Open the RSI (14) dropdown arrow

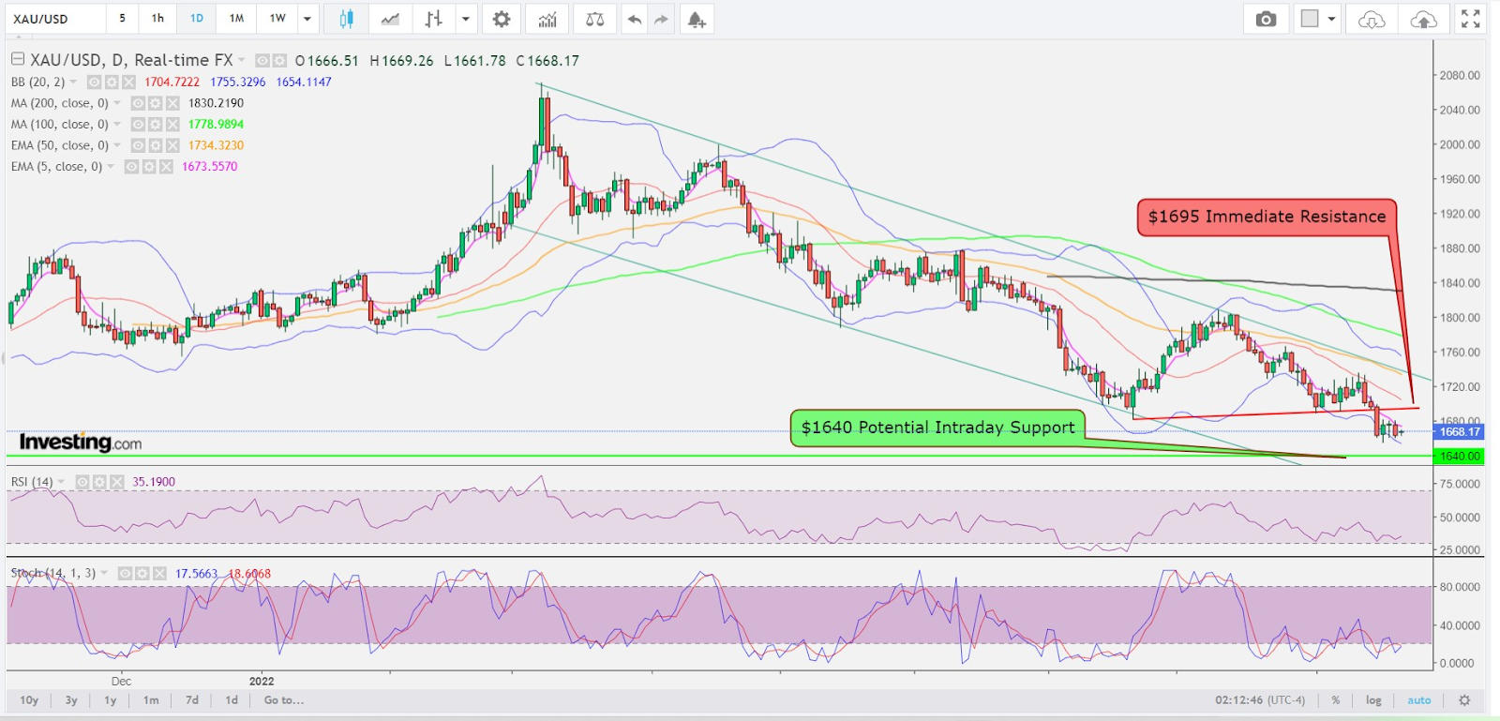62,482
